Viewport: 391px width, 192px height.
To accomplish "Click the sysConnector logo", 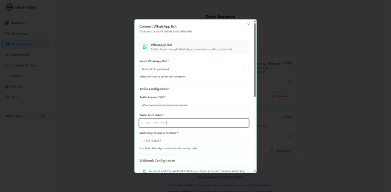I will tap(21, 7).
